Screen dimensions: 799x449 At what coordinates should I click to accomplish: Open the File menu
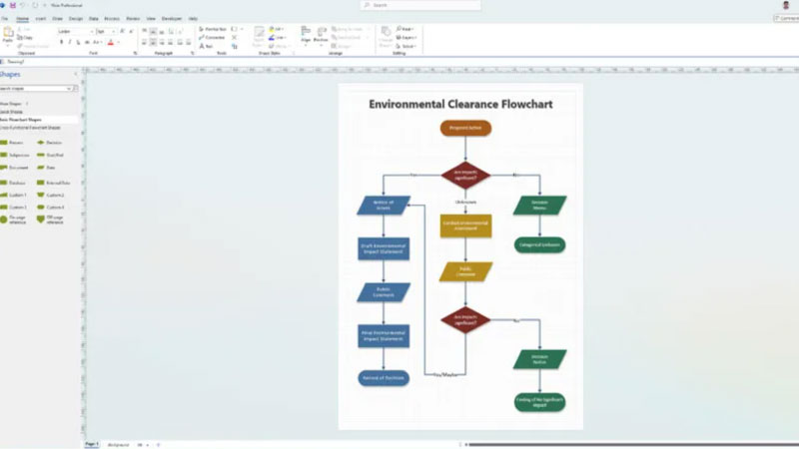point(5,19)
